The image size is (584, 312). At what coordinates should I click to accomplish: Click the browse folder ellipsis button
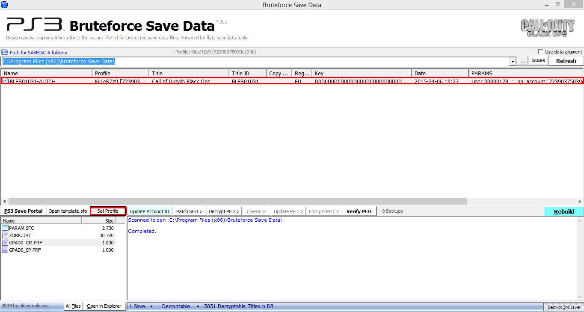(x=522, y=61)
